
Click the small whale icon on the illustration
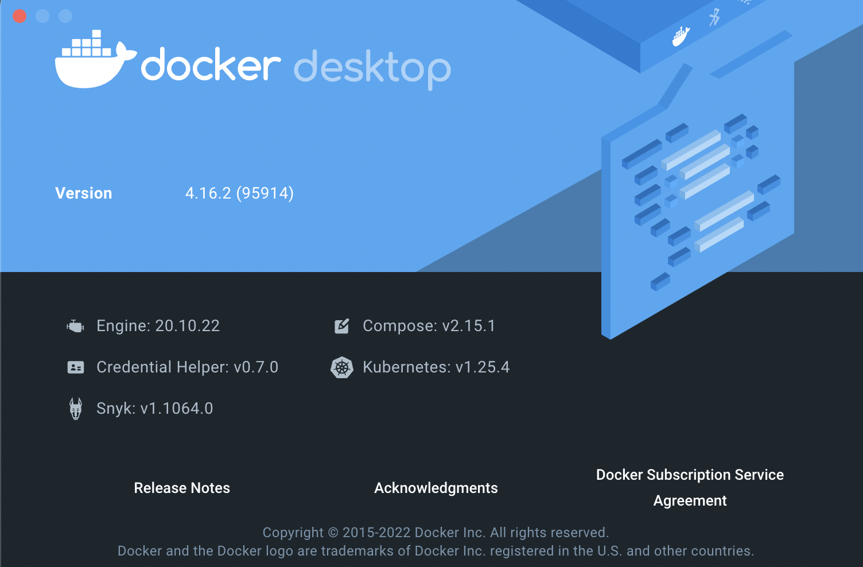click(679, 37)
